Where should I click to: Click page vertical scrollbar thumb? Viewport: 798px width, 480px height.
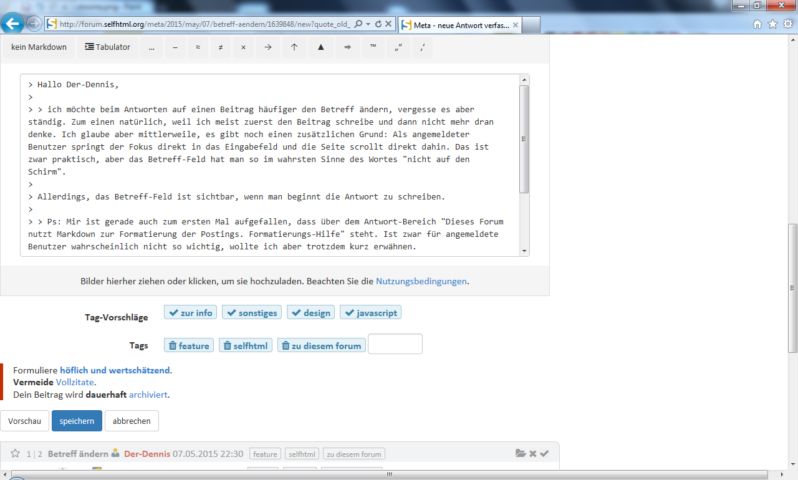(792, 288)
